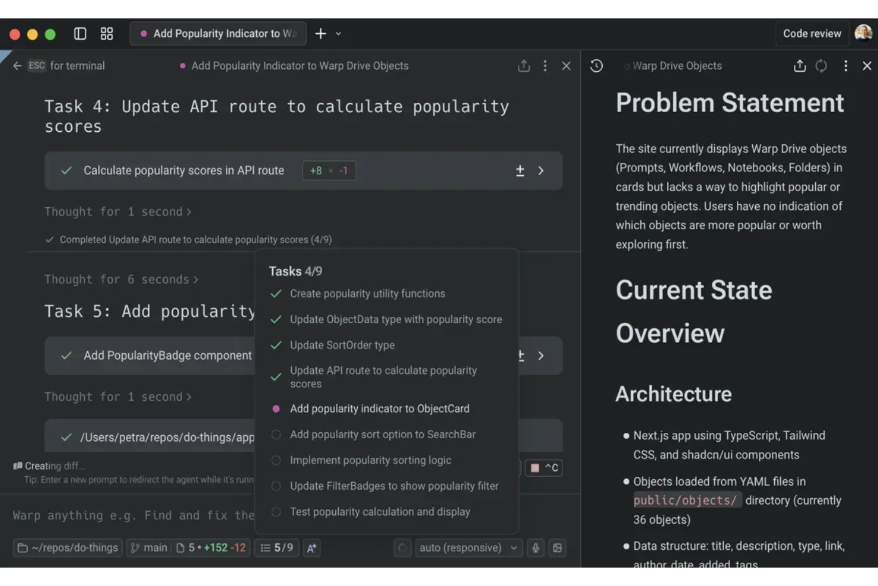Close the Warp Drive Objects pane
The image size is (878, 586).
click(867, 66)
